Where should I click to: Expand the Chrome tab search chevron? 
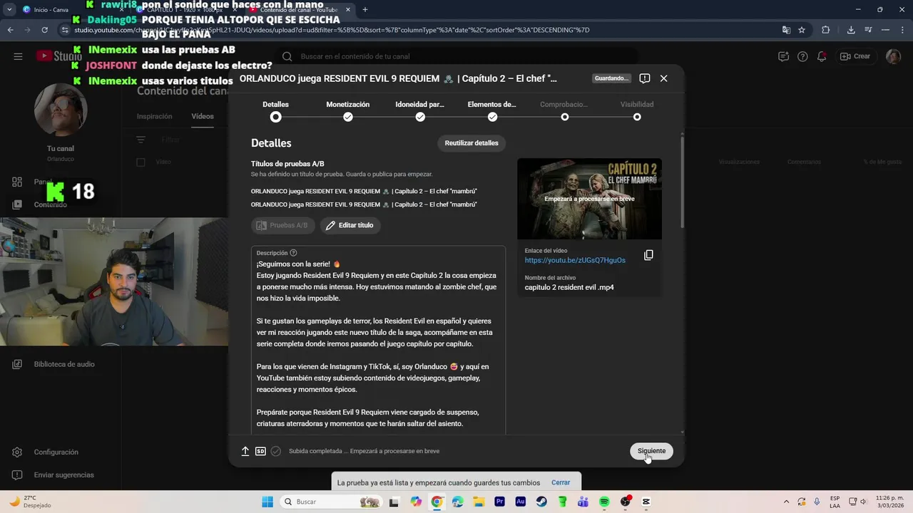(9, 9)
